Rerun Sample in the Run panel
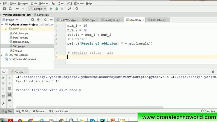 click(3, 78)
